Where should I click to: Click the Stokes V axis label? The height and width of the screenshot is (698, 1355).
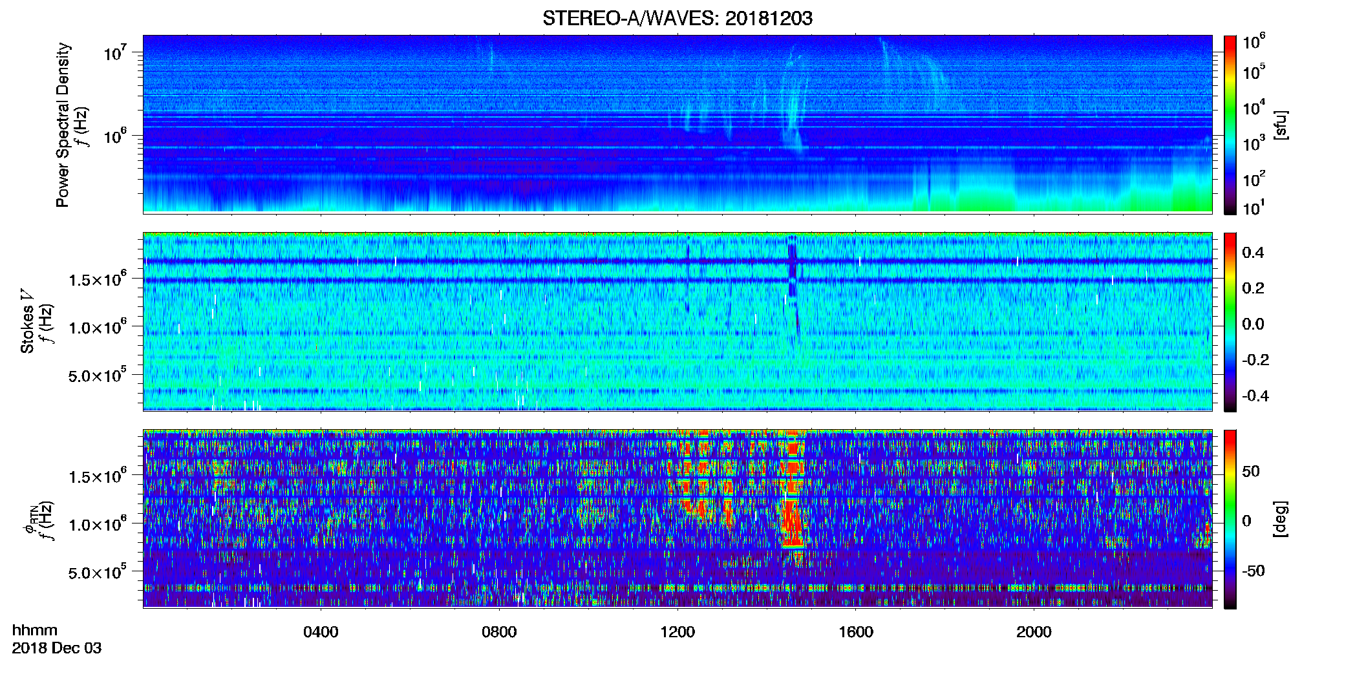click(27, 321)
